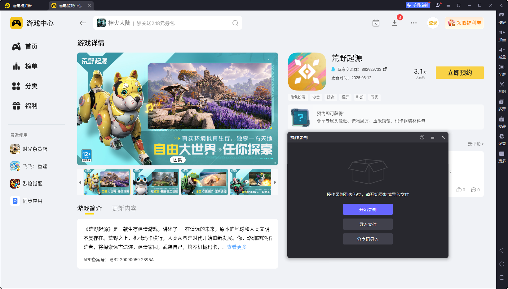
Task: Click the Android home circle button
Action: pos(502,264)
